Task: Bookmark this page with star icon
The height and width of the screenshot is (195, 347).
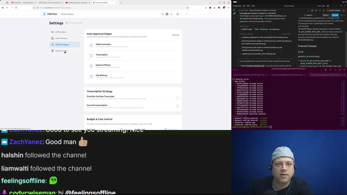Action: [187, 8]
